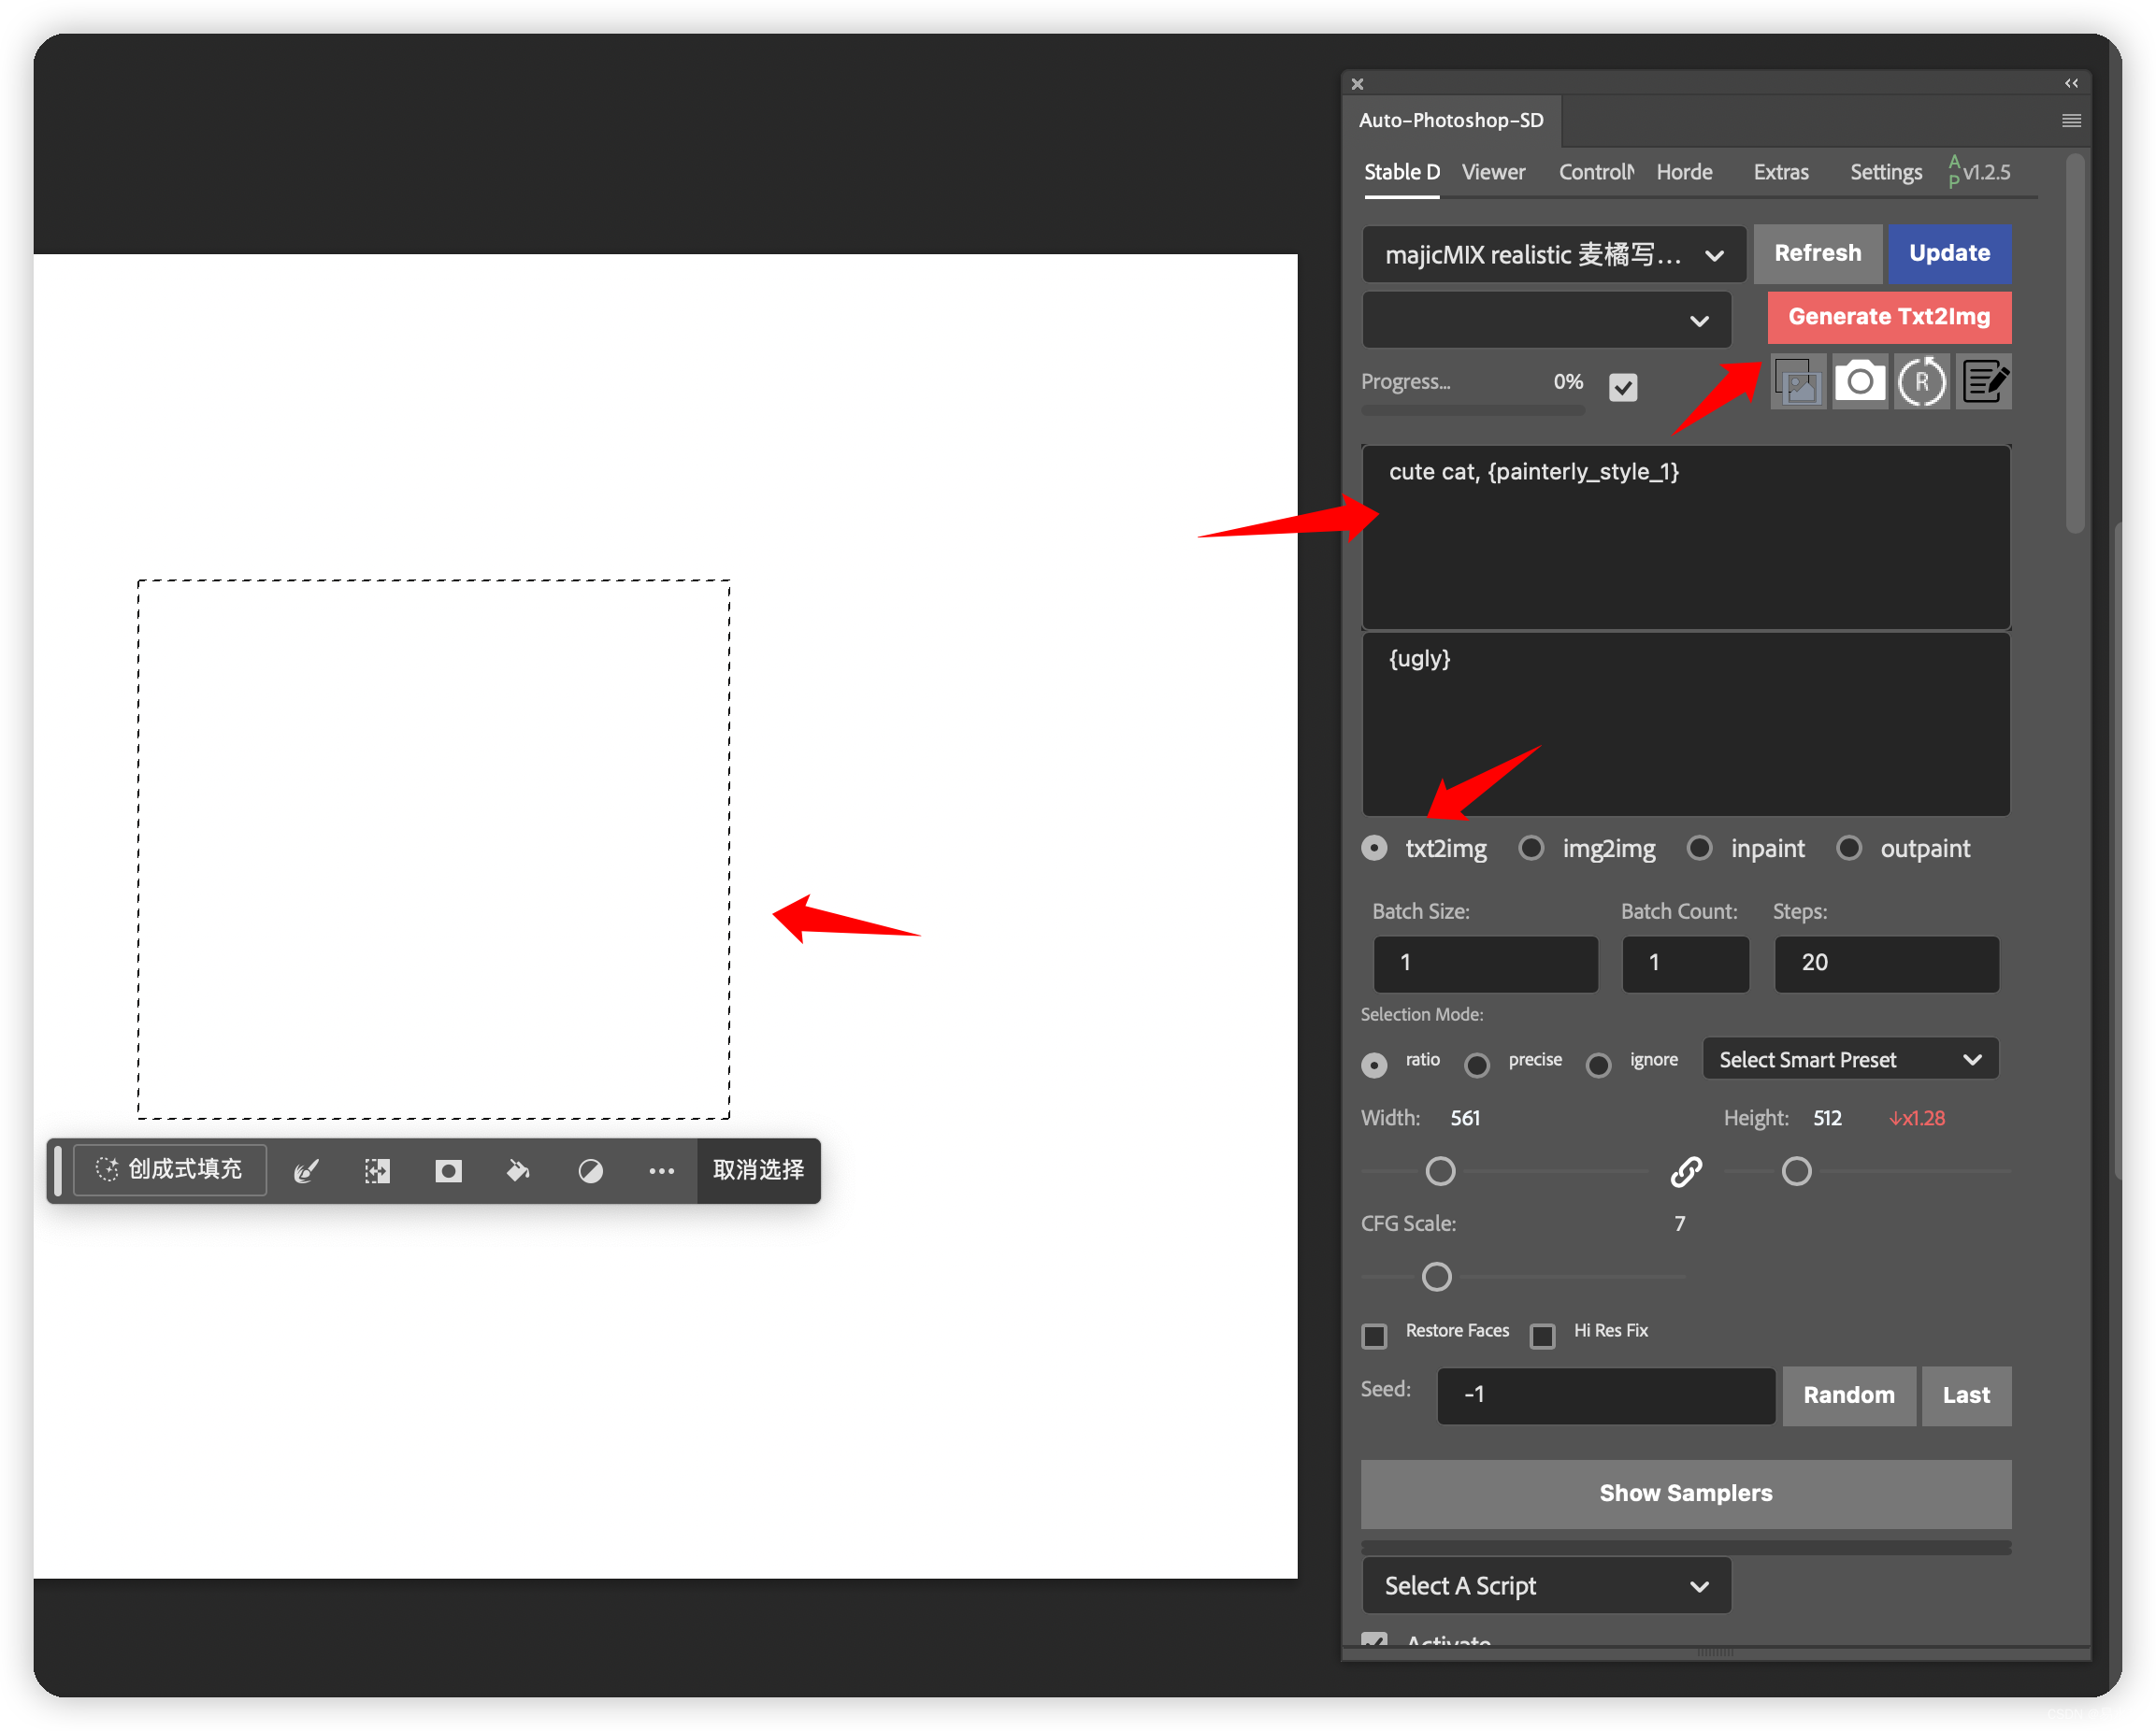The height and width of the screenshot is (1731, 2156).
Task: Open the three-dots more options in taskbar
Action: tap(661, 1170)
